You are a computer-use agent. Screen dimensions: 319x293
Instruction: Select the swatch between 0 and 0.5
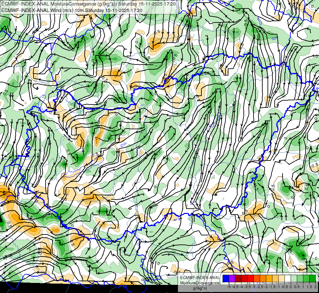click(x=294, y=278)
